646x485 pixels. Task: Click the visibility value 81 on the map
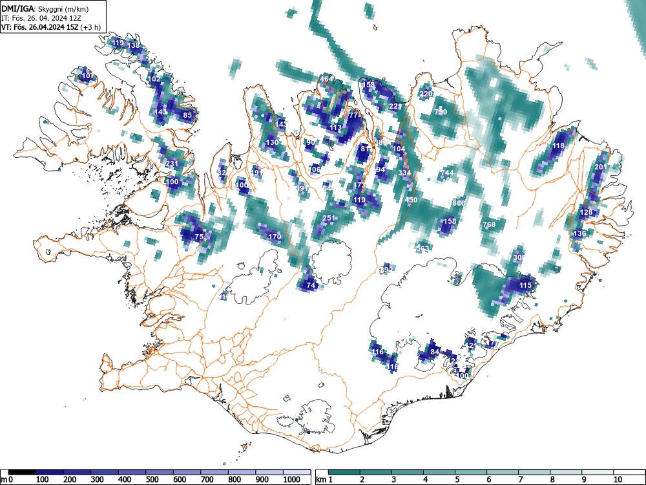coord(365,149)
